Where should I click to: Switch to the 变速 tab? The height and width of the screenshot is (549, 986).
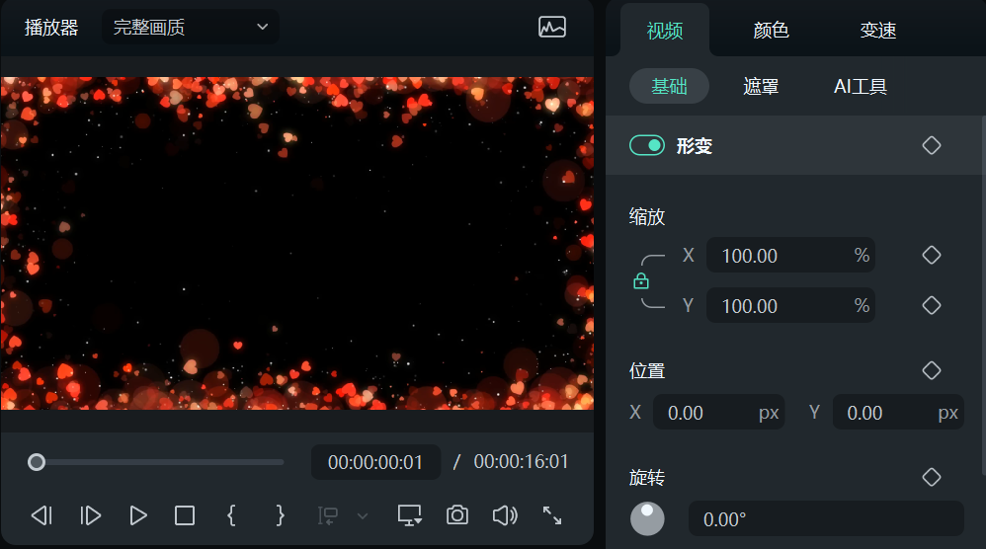[878, 31]
